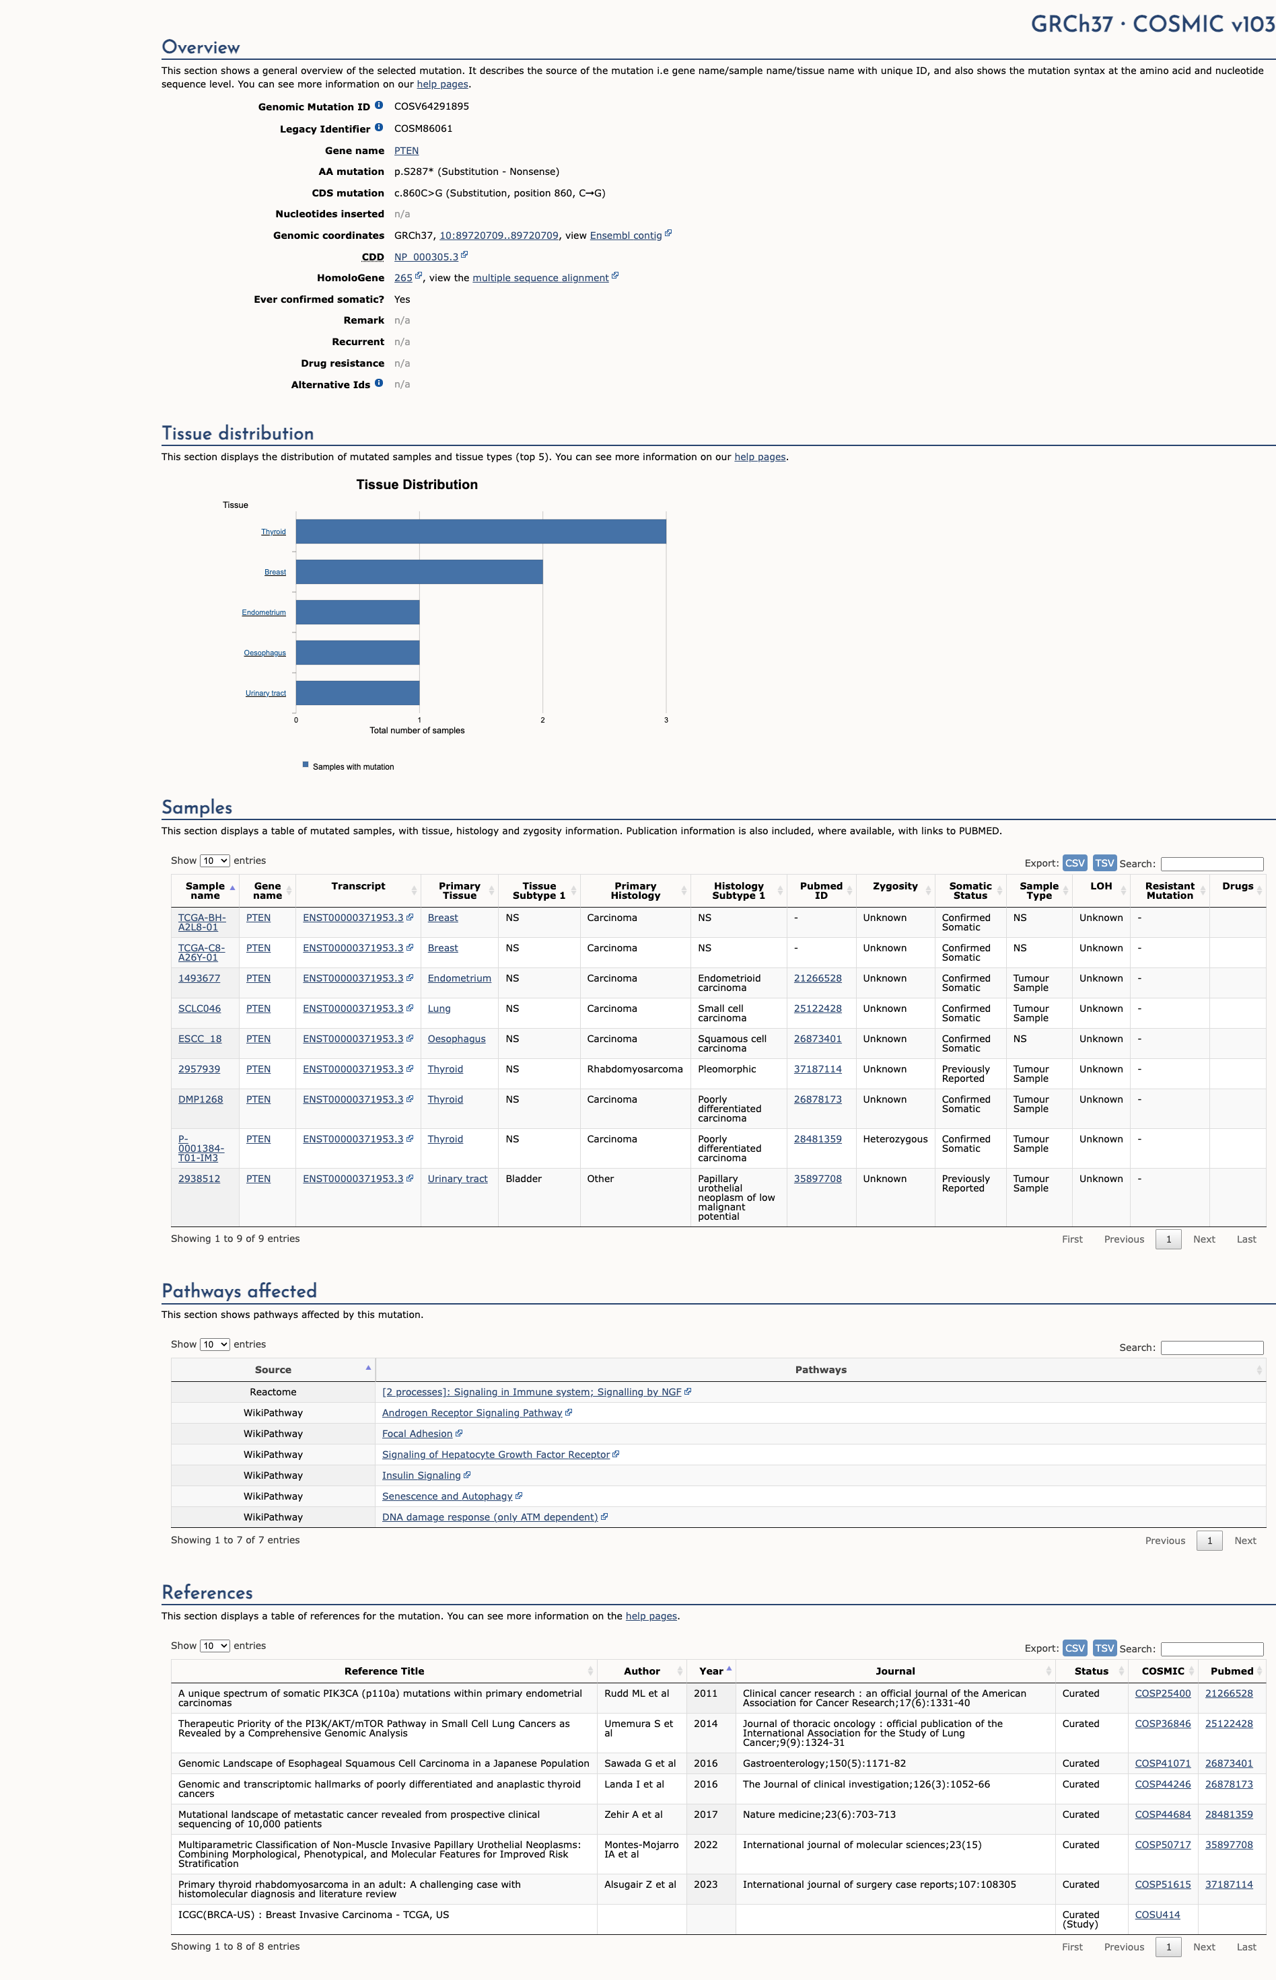Click external-link icon after Focal Adhesion
Screen dimensions: 1276x1980
459,1432
